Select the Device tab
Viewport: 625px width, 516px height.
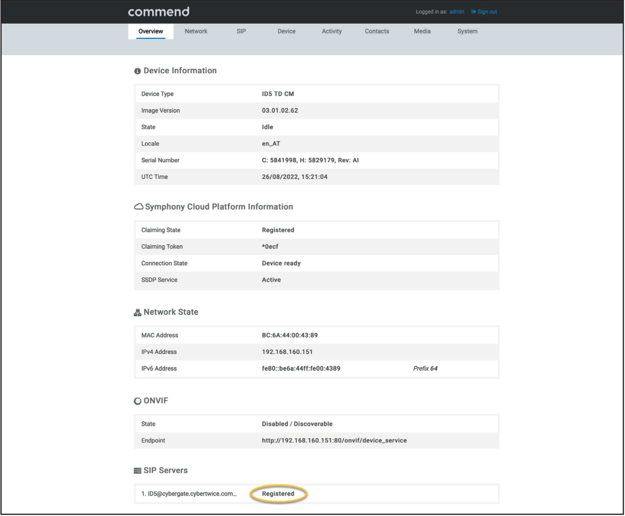point(286,31)
